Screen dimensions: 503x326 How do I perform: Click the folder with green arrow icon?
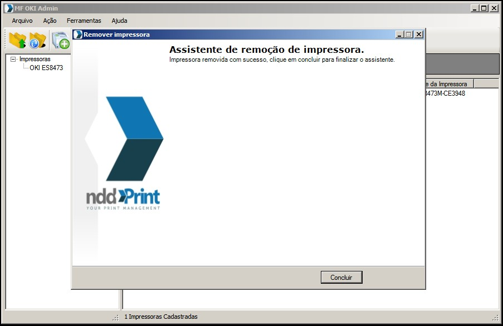18,41
